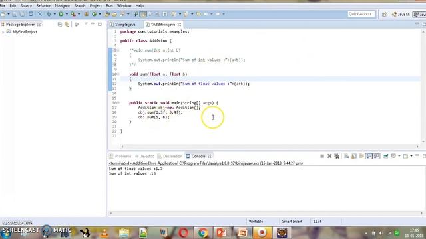Image resolution: width=426 pixels, height=239 pixels.
Task: Open the Open Console dropdown arrow
Action: pyautogui.click(x=411, y=156)
